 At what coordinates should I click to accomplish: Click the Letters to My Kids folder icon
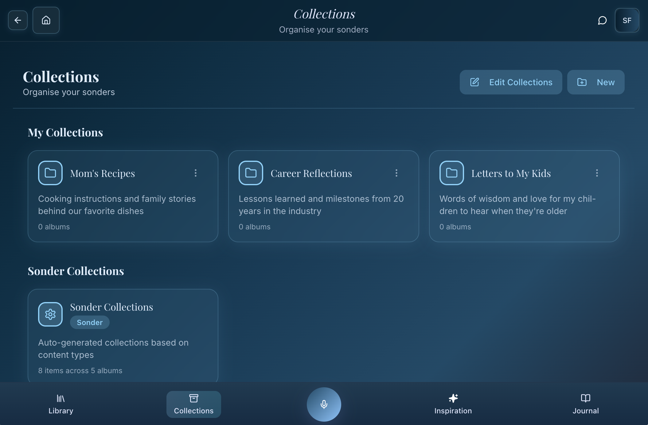[451, 173]
